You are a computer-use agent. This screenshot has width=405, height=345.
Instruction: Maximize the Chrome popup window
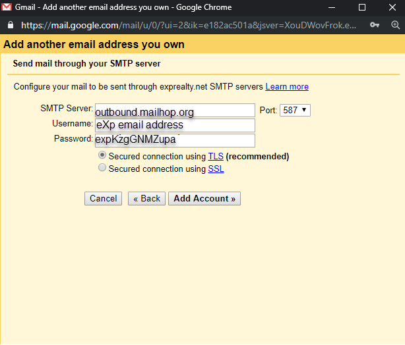pos(362,7)
